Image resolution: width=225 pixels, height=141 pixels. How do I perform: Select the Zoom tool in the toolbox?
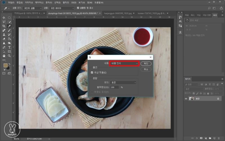point(9,56)
